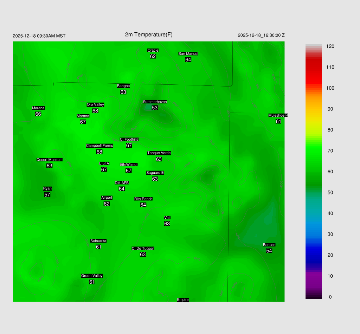Select the Oracle station label
The width and height of the screenshot is (360, 334).
(153, 50)
